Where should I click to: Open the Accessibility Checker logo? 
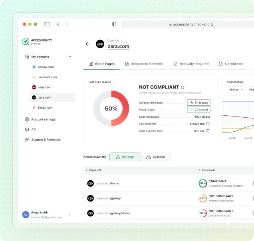click(37, 42)
